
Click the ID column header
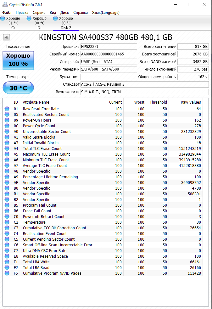tap(16, 102)
